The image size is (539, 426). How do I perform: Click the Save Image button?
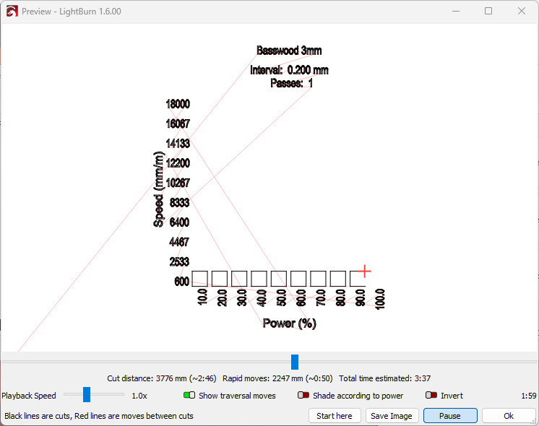click(x=392, y=416)
